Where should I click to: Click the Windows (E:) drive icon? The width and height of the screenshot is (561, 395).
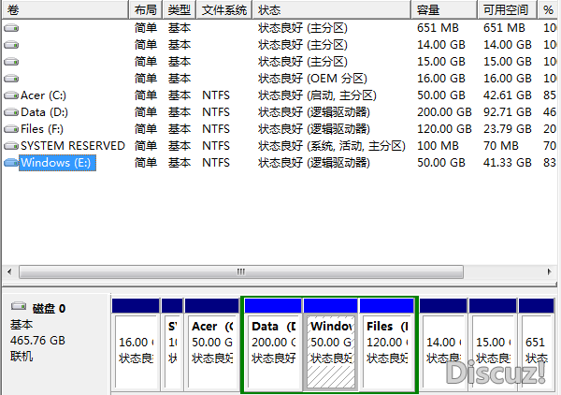point(11,163)
